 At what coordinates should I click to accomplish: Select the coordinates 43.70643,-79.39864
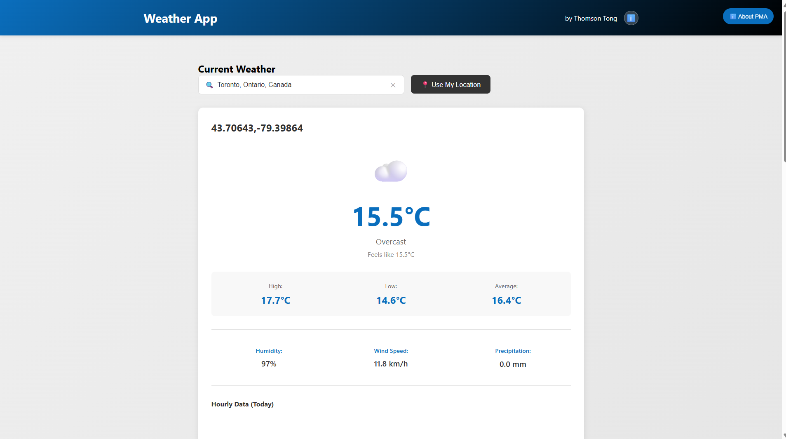(x=257, y=128)
